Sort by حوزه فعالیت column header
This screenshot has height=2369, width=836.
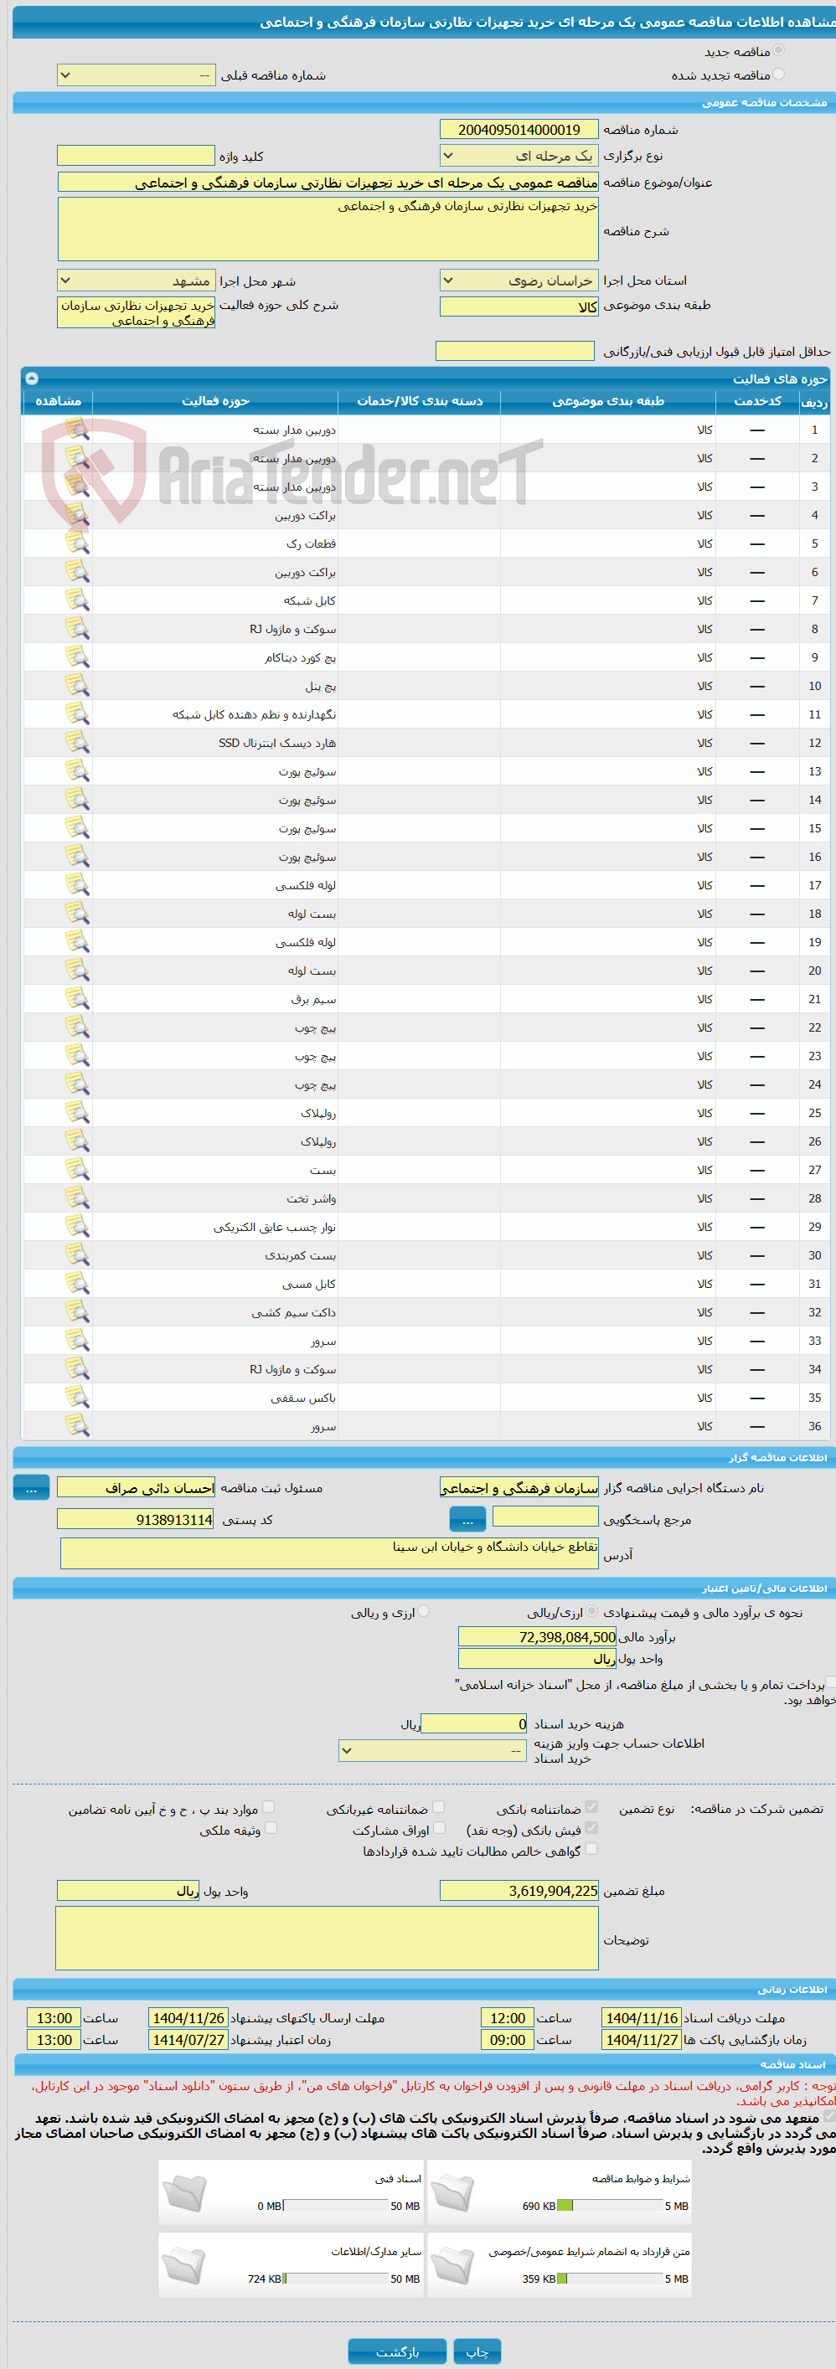click(x=215, y=401)
